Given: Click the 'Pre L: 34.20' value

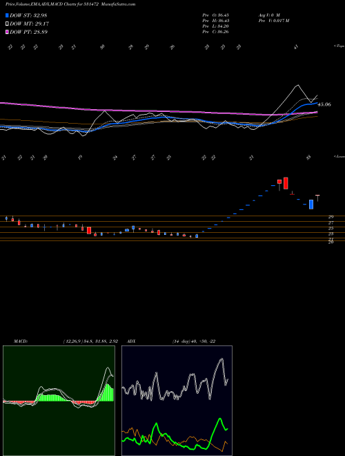Looking at the screenshot, I should tap(215, 26).
